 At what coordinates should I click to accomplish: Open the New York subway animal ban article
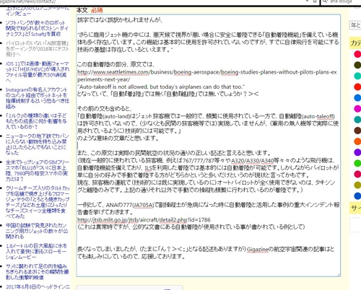38,144
